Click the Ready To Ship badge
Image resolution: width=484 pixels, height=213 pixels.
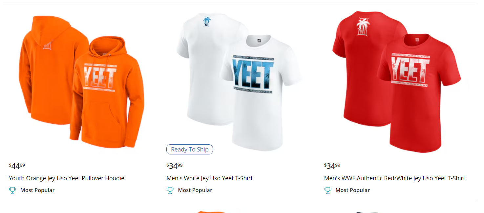(190, 150)
